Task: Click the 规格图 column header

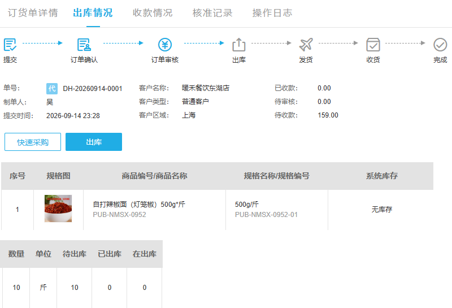Action: pyautogui.click(x=58, y=176)
